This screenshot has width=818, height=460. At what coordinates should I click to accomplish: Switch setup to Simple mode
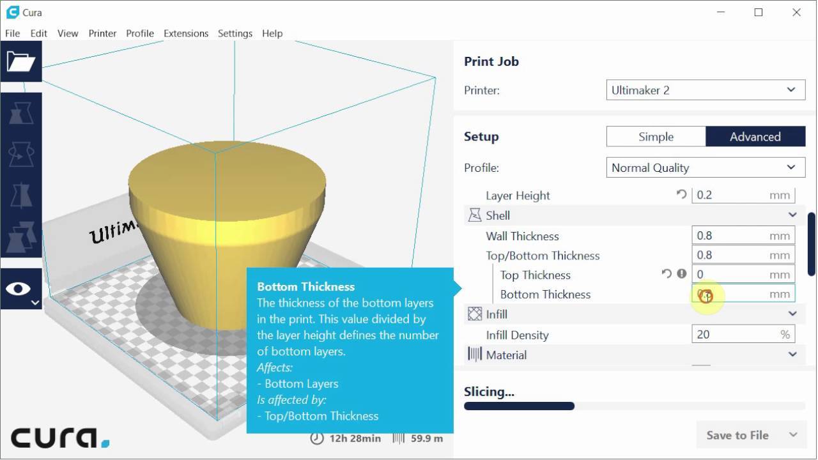point(656,137)
